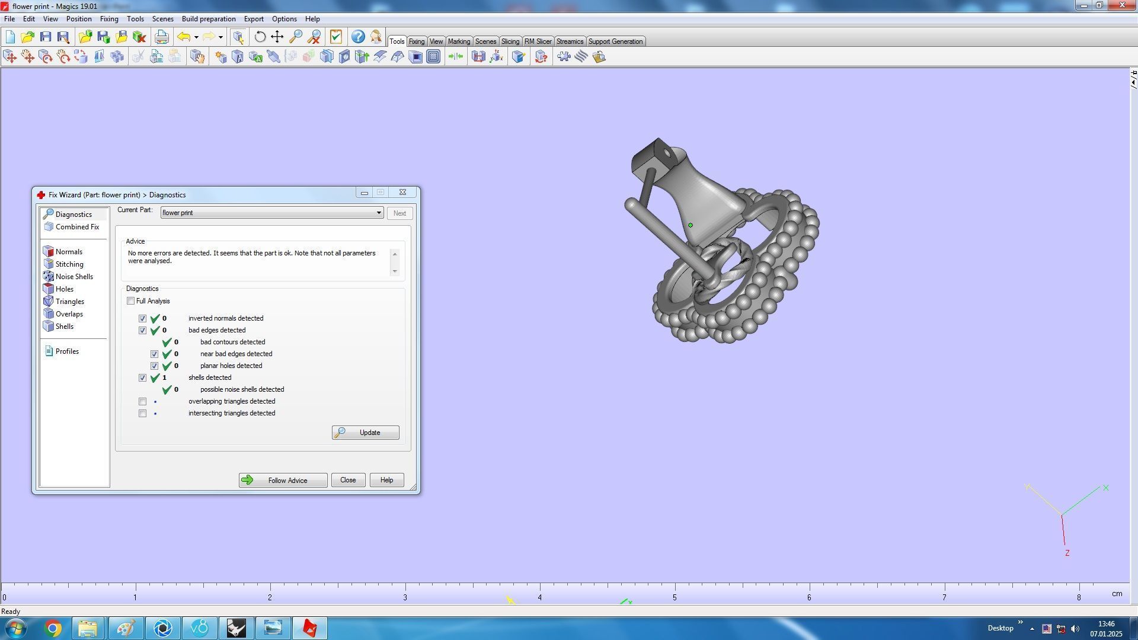Switch to the Support Generation tab
Image resolution: width=1138 pixels, height=640 pixels.
615,41
